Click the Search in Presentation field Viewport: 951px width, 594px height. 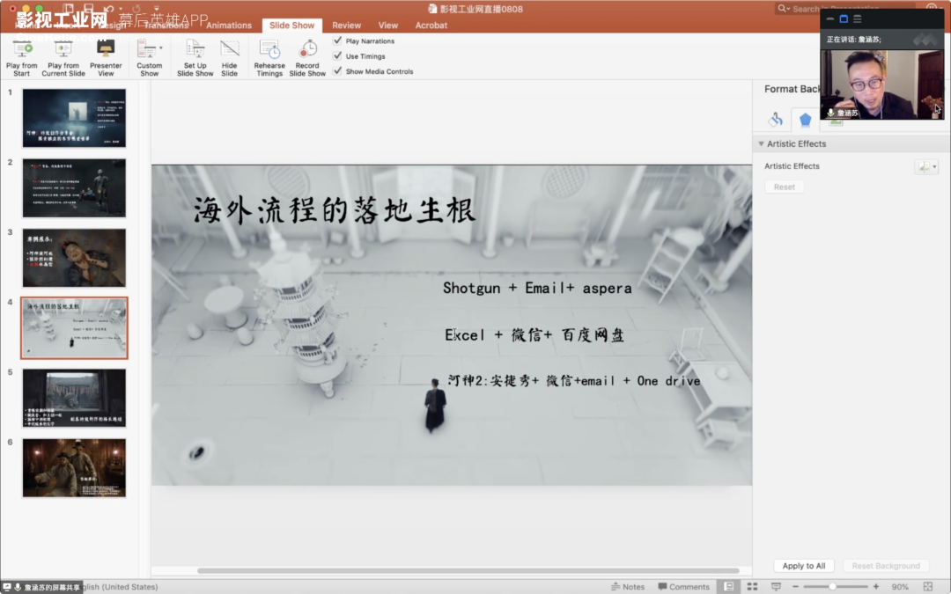[x=845, y=9]
